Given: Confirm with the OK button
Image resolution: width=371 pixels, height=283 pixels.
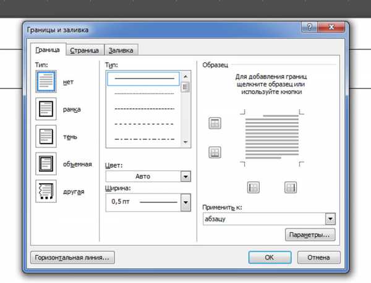Looking at the screenshot, I should (270, 258).
